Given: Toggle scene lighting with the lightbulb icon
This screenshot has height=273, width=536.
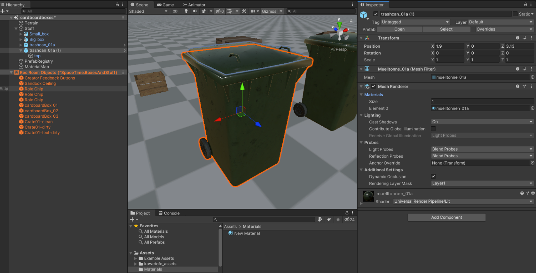Looking at the screenshot, I should pos(186,11).
